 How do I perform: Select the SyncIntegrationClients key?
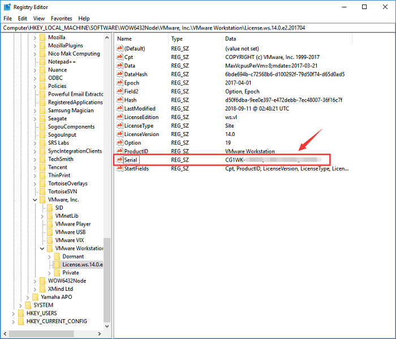tap(75, 151)
